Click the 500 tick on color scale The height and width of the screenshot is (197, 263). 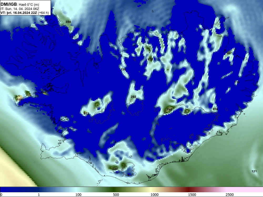pos(116,195)
